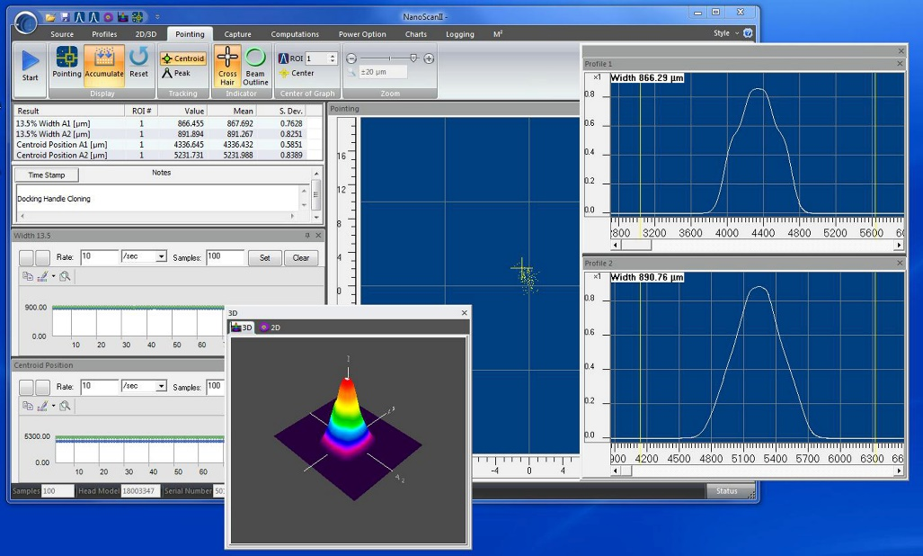Select Peak tracking mode

pyautogui.click(x=176, y=73)
